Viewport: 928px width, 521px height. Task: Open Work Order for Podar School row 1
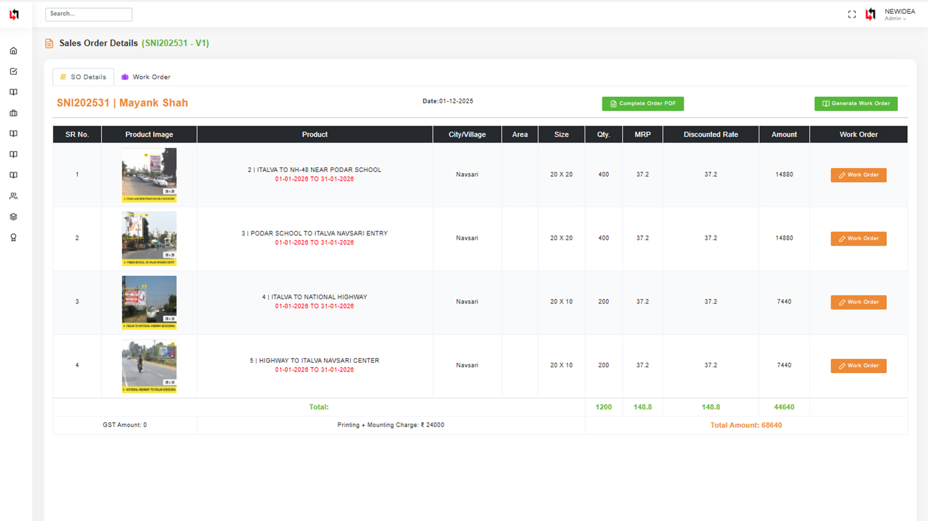pos(858,175)
